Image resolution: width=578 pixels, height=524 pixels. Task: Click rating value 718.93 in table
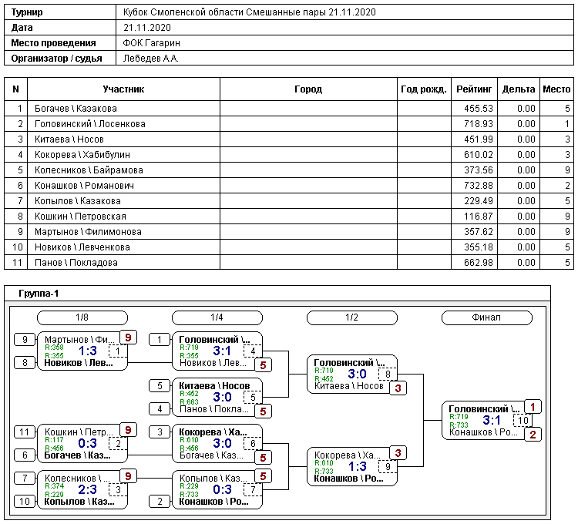(x=478, y=124)
